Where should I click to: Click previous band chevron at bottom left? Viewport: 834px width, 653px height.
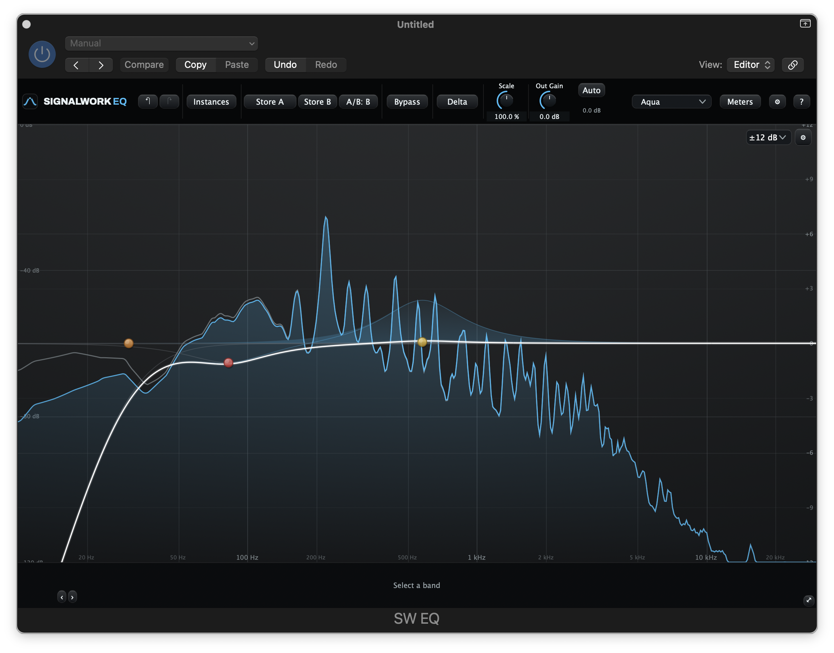pos(62,597)
